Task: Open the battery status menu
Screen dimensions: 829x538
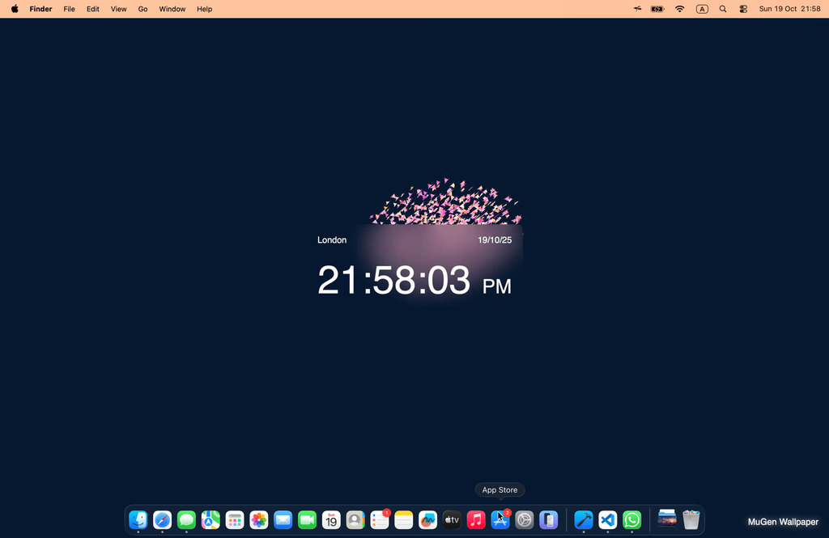Action: click(x=657, y=9)
